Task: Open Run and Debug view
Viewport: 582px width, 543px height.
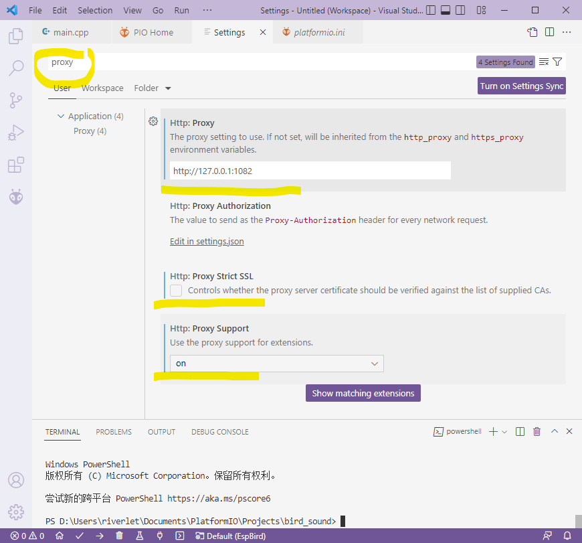Action: [16, 133]
